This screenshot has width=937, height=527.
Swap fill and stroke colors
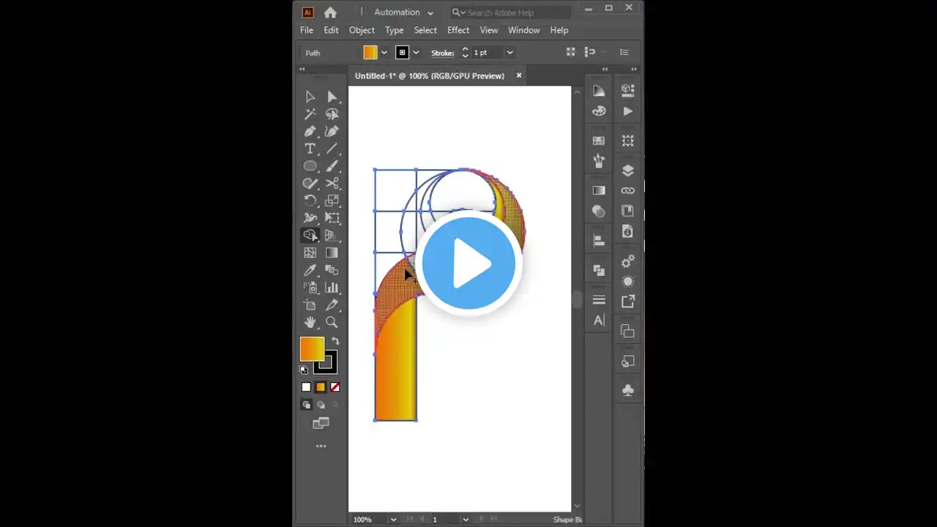335,340
